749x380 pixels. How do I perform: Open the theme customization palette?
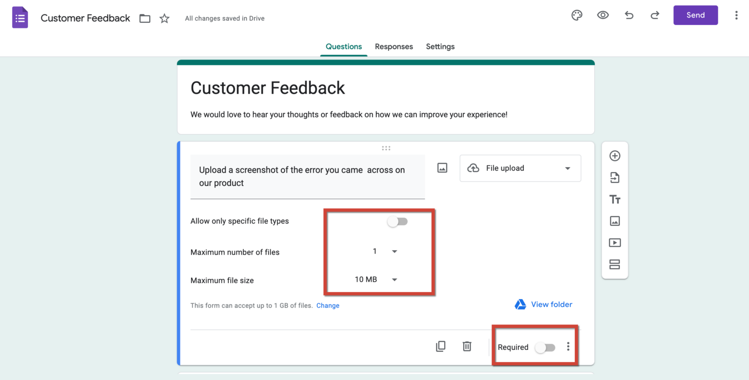pyautogui.click(x=577, y=15)
